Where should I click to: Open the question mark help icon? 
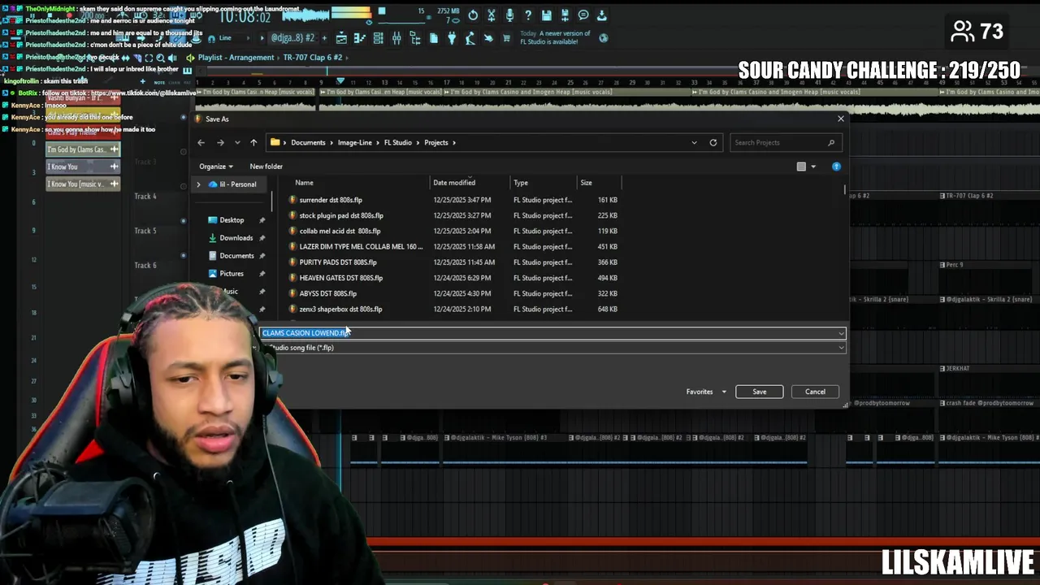click(x=528, y=15)
